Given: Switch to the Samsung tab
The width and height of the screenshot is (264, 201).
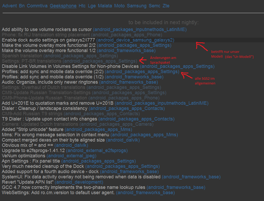Looking at the screenshot, I should tap(137, 6).
